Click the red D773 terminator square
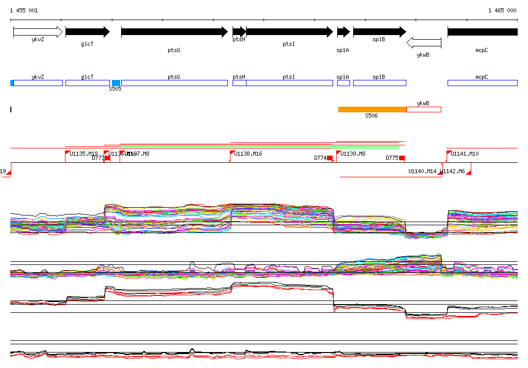The height and width of the screenshot is (368, 528). 107,158
